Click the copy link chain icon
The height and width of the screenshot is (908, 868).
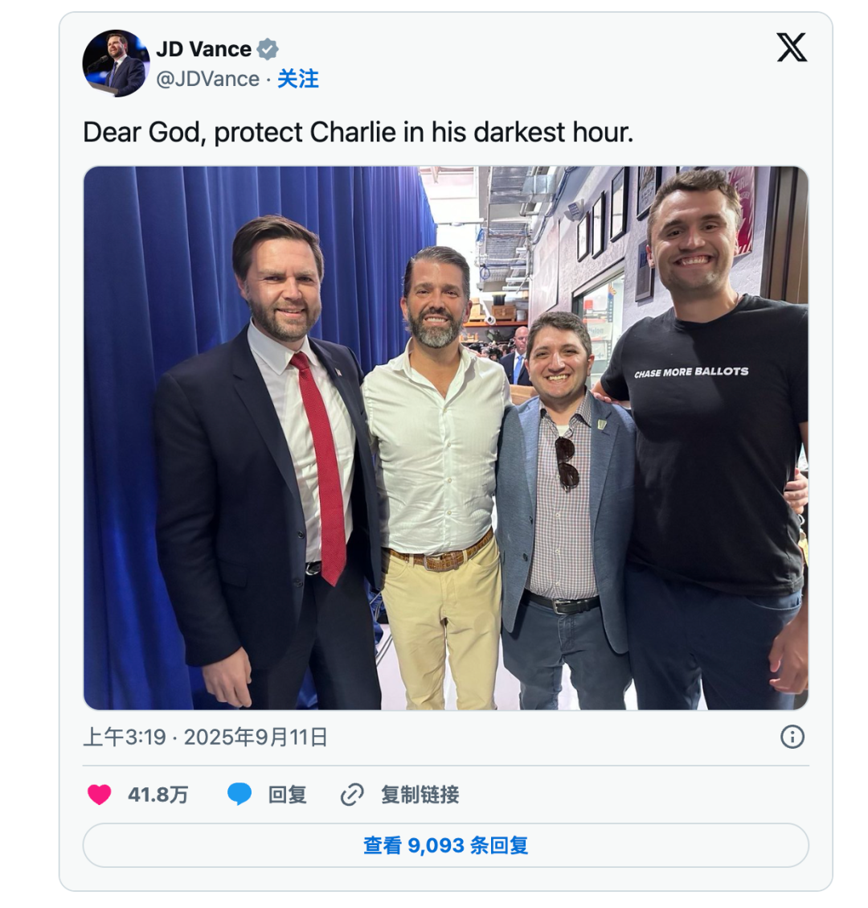pos(352,795)
